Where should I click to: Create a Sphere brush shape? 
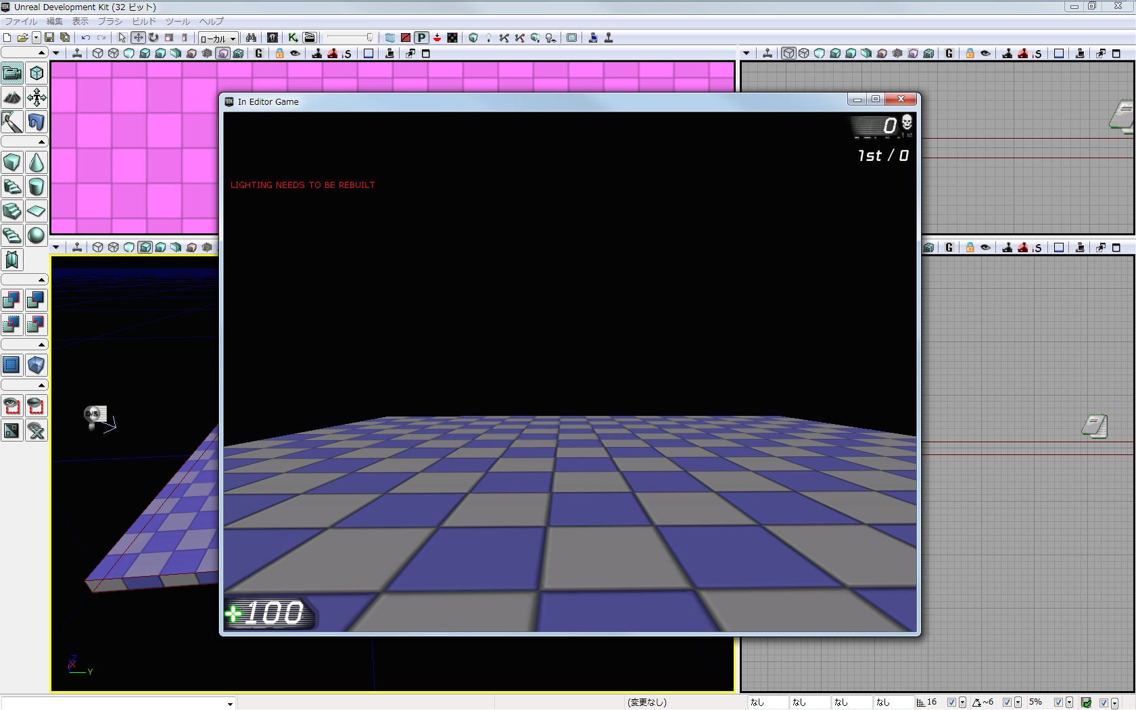tap(37, 235)
